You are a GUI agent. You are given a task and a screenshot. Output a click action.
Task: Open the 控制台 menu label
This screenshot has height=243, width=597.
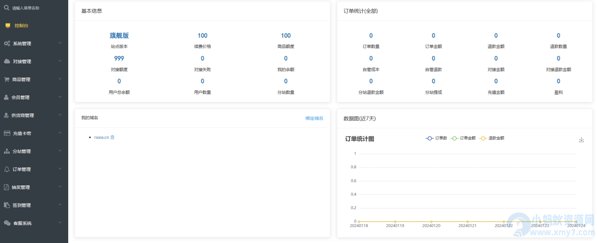click(21, 26)
